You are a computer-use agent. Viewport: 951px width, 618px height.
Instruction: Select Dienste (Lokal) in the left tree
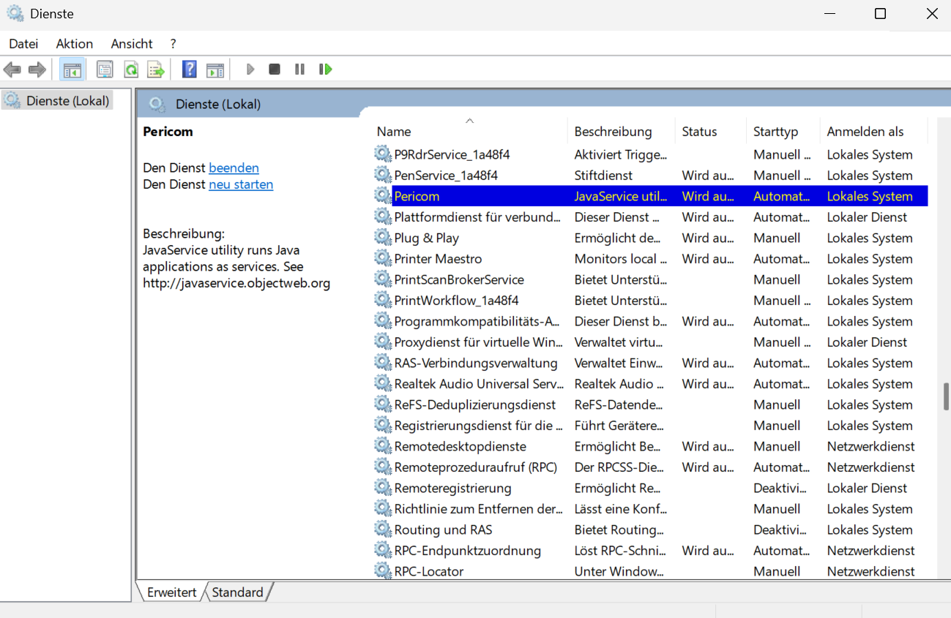[67, 101]
